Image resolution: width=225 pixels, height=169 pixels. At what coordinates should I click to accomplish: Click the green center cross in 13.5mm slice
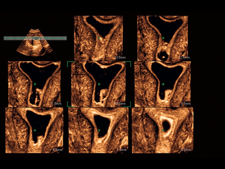click(x=99, y=38)
